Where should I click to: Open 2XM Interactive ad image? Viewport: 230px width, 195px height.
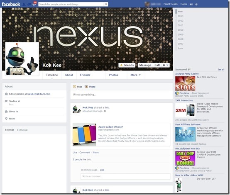coord(185,110)
